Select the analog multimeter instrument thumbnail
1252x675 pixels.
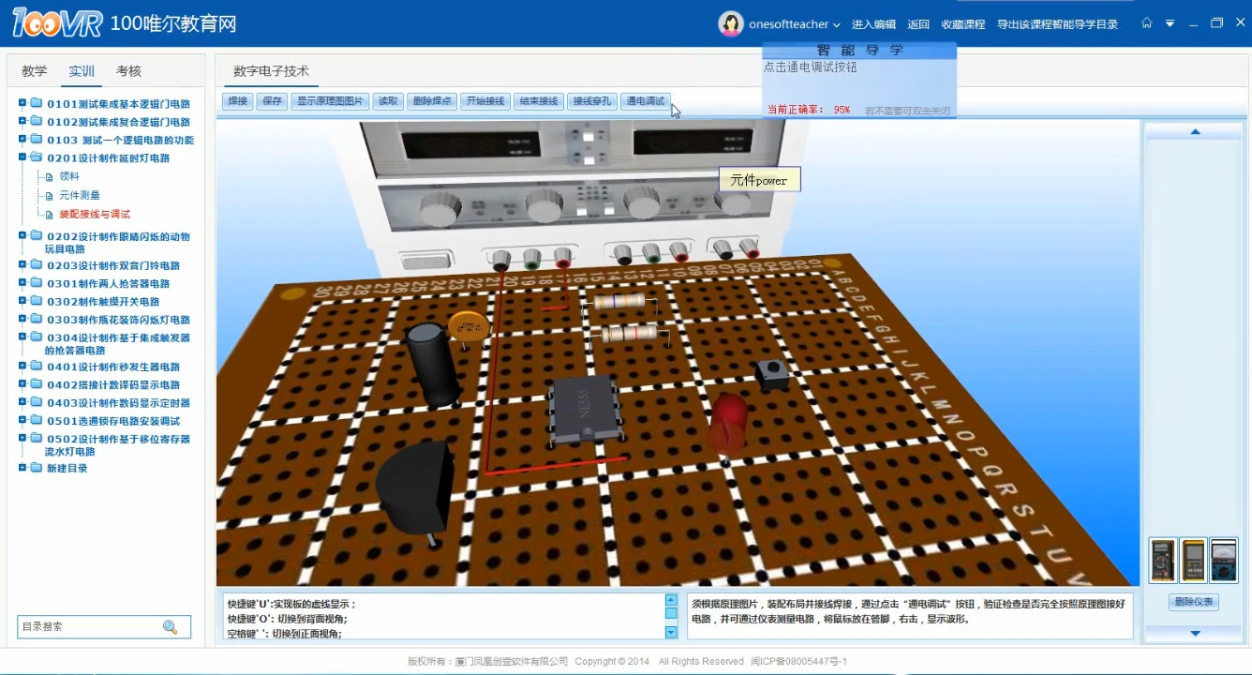[x=1223, y=561]
